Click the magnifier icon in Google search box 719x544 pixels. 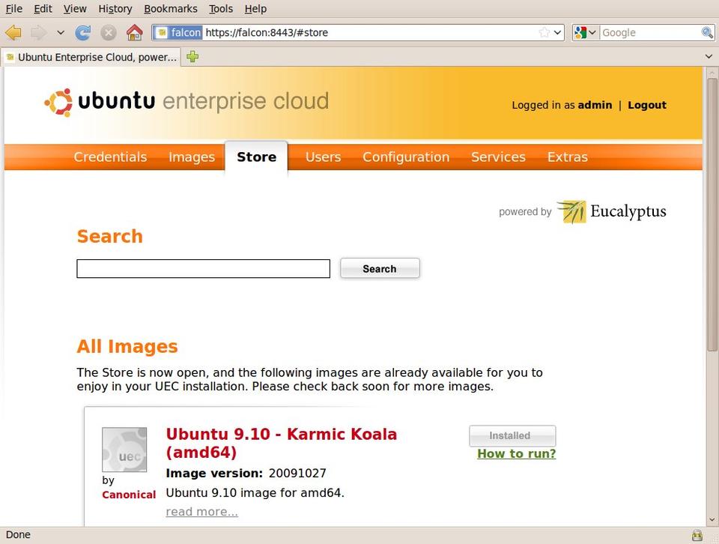[x=706, y=32]
